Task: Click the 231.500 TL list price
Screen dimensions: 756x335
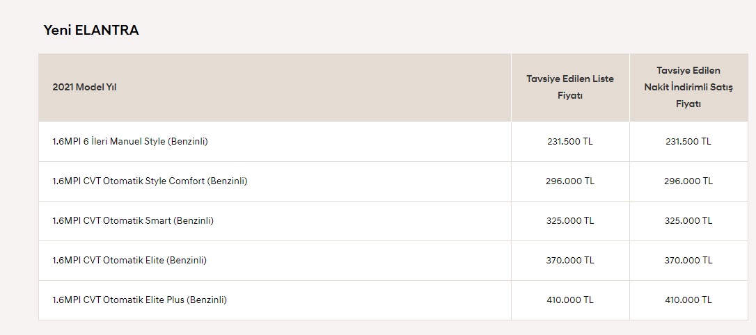Action: [570, 142]
